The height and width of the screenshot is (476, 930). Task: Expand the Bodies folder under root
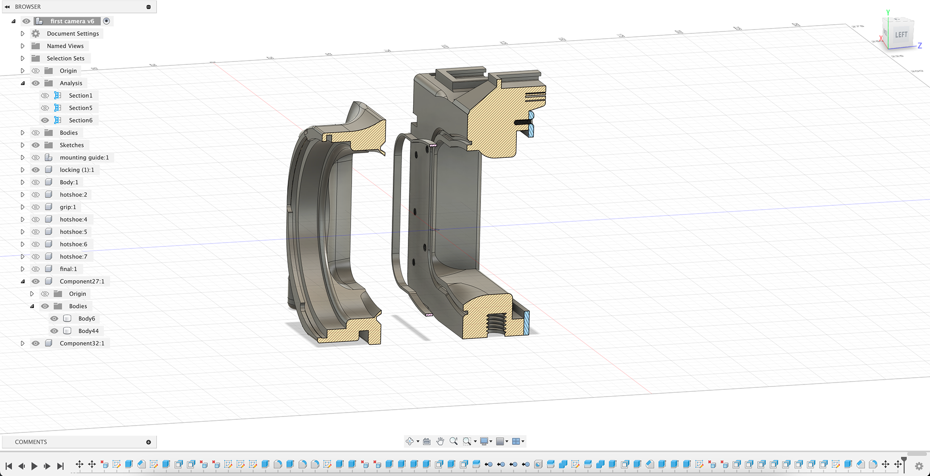(x=22, y=133)
